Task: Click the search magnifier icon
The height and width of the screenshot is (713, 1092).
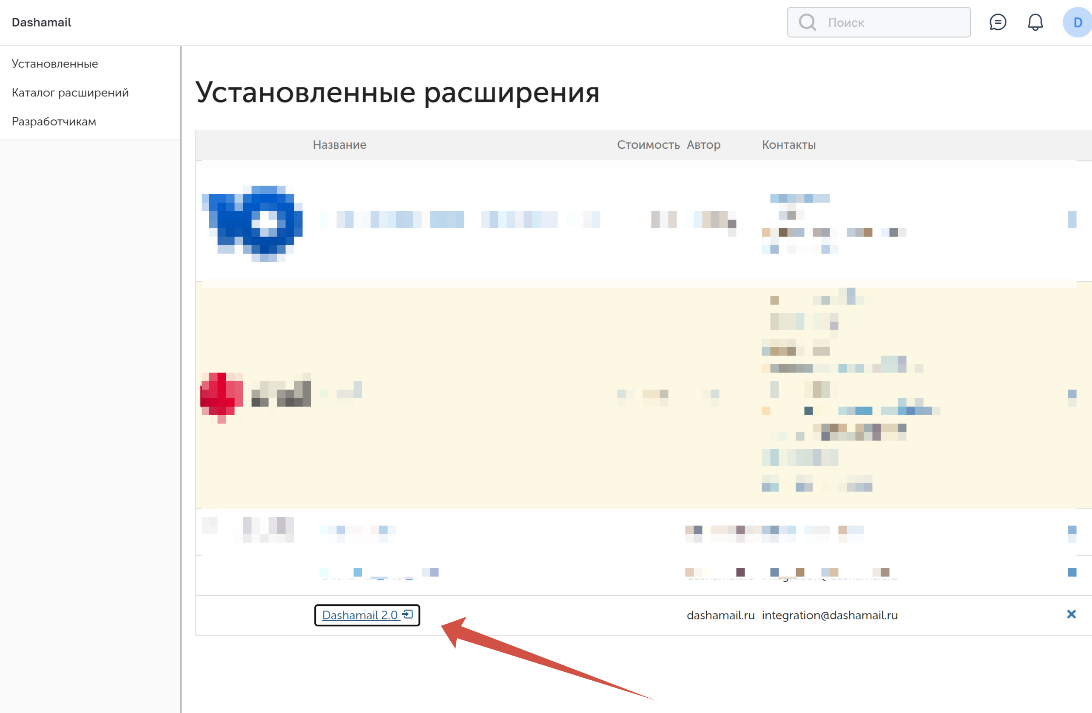Action: coord(807,22)
